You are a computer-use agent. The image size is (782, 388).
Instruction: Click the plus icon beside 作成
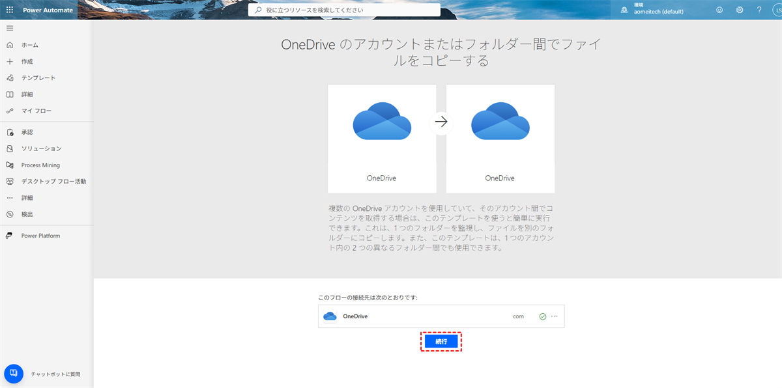(9, 61)
